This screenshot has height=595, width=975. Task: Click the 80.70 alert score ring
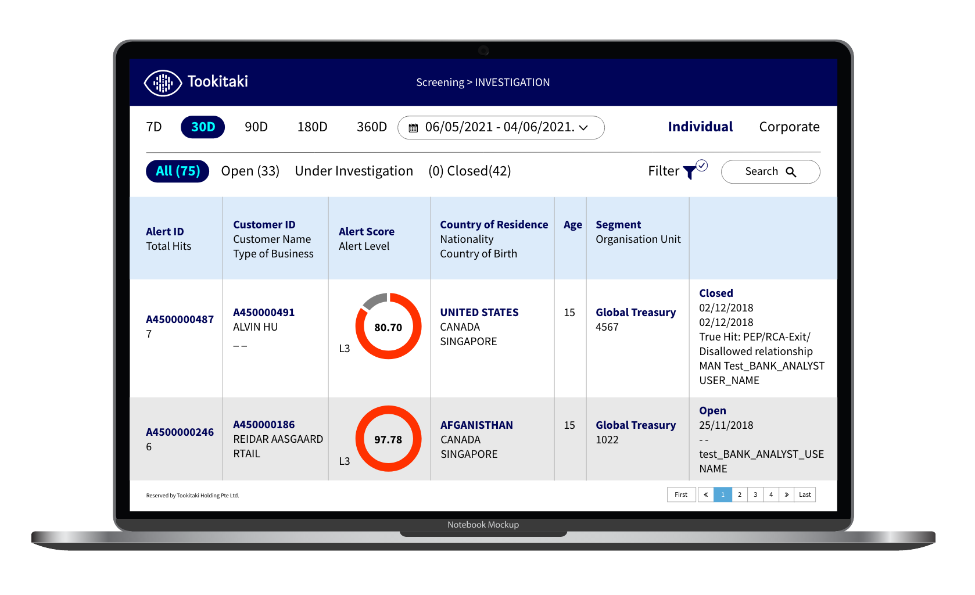coord(388,326)
